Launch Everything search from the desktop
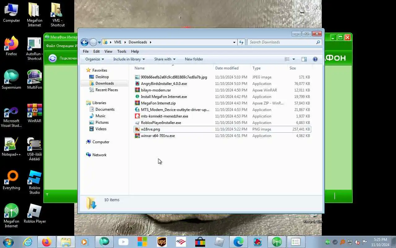This screenshot has width=396, height=248. tap(11, 180)
